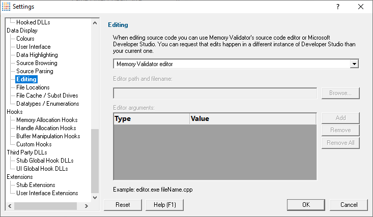
Task: Click the Editor path and filename field
Action: click(x=215, y=93)
